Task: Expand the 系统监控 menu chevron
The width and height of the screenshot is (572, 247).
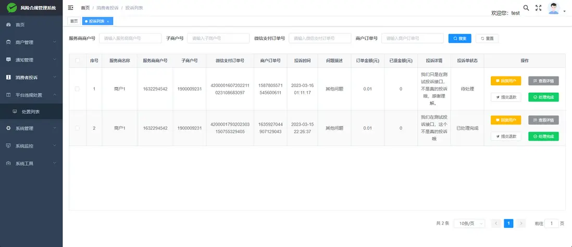Action: (54, 146)
